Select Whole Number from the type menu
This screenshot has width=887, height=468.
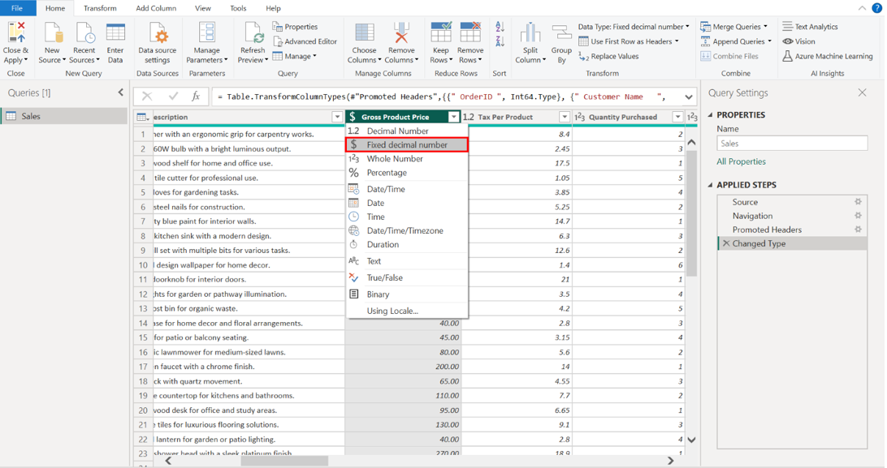[x=395, y=159]
